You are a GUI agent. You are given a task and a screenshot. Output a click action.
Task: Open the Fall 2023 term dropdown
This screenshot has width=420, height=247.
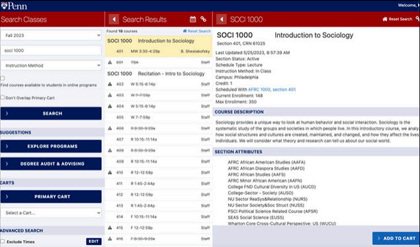[51, 35]
